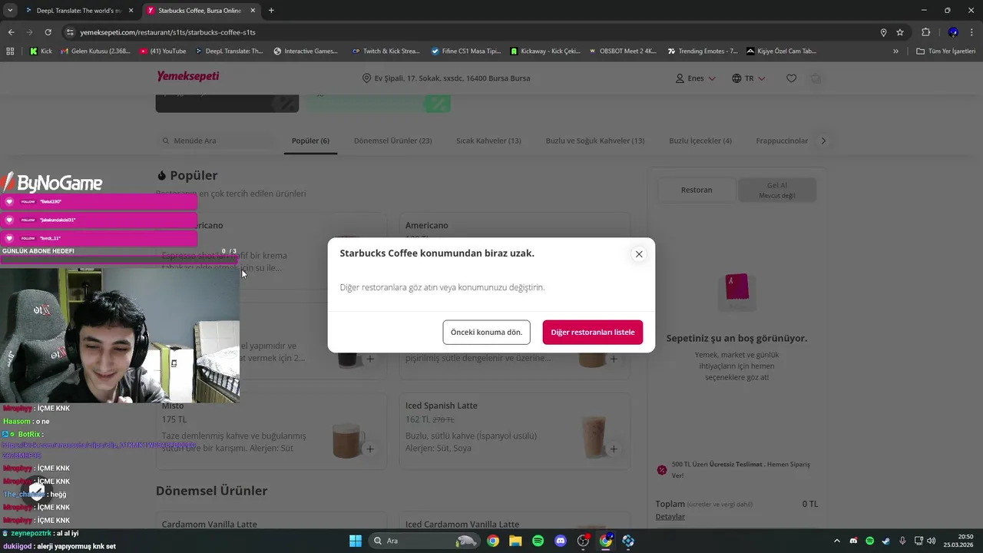Open the clock and date 20:50
983x553 pixels.
click(959, 541)
